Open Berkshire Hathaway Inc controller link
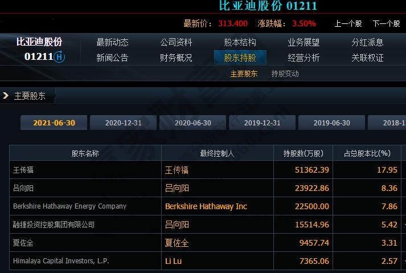406x273 pixels. click(x=206, y=206)
